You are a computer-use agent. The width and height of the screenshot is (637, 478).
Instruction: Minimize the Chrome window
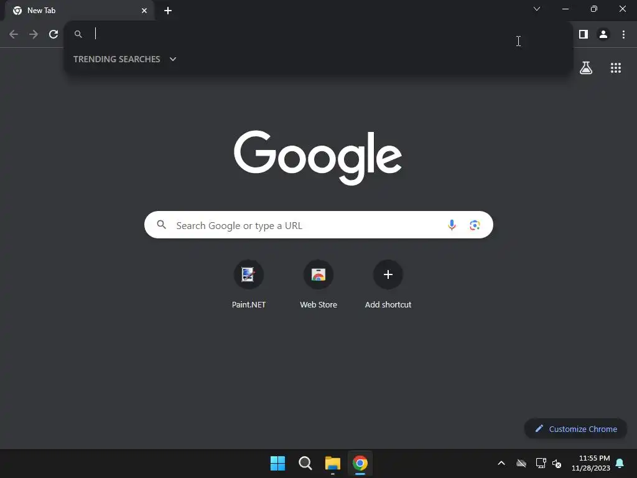coord(565,9)
